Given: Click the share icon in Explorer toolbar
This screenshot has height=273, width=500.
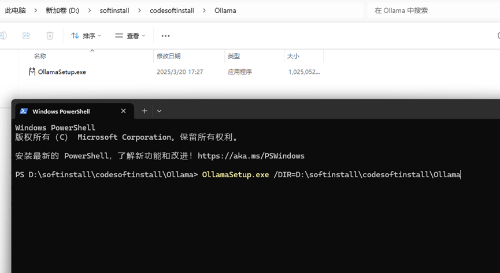Looking at the screenshot, I should click(26, 35).
